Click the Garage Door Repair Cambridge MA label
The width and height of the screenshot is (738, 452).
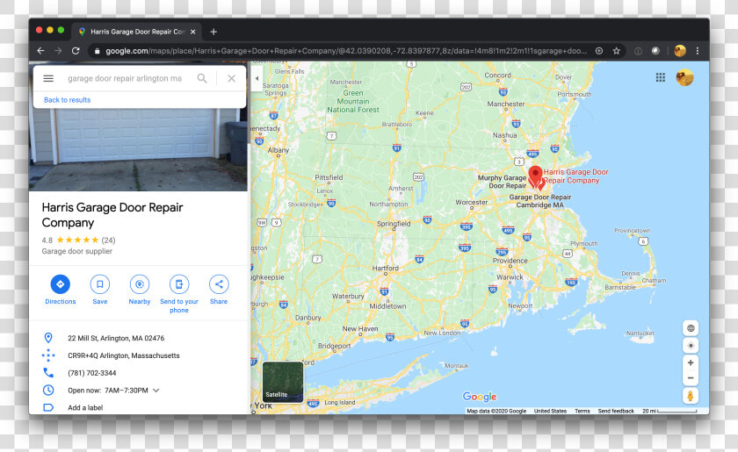pyautogui.click(x=539, y=201)
